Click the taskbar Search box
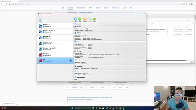This screenshot has height=110, width=196. click(83, 108)
